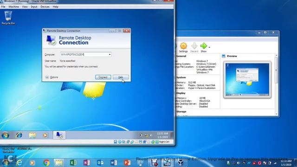The height and width of the screenshot is (167, 297).
Task: Open host Windows Media Player taskbar icon
Action: pos(32,163)
